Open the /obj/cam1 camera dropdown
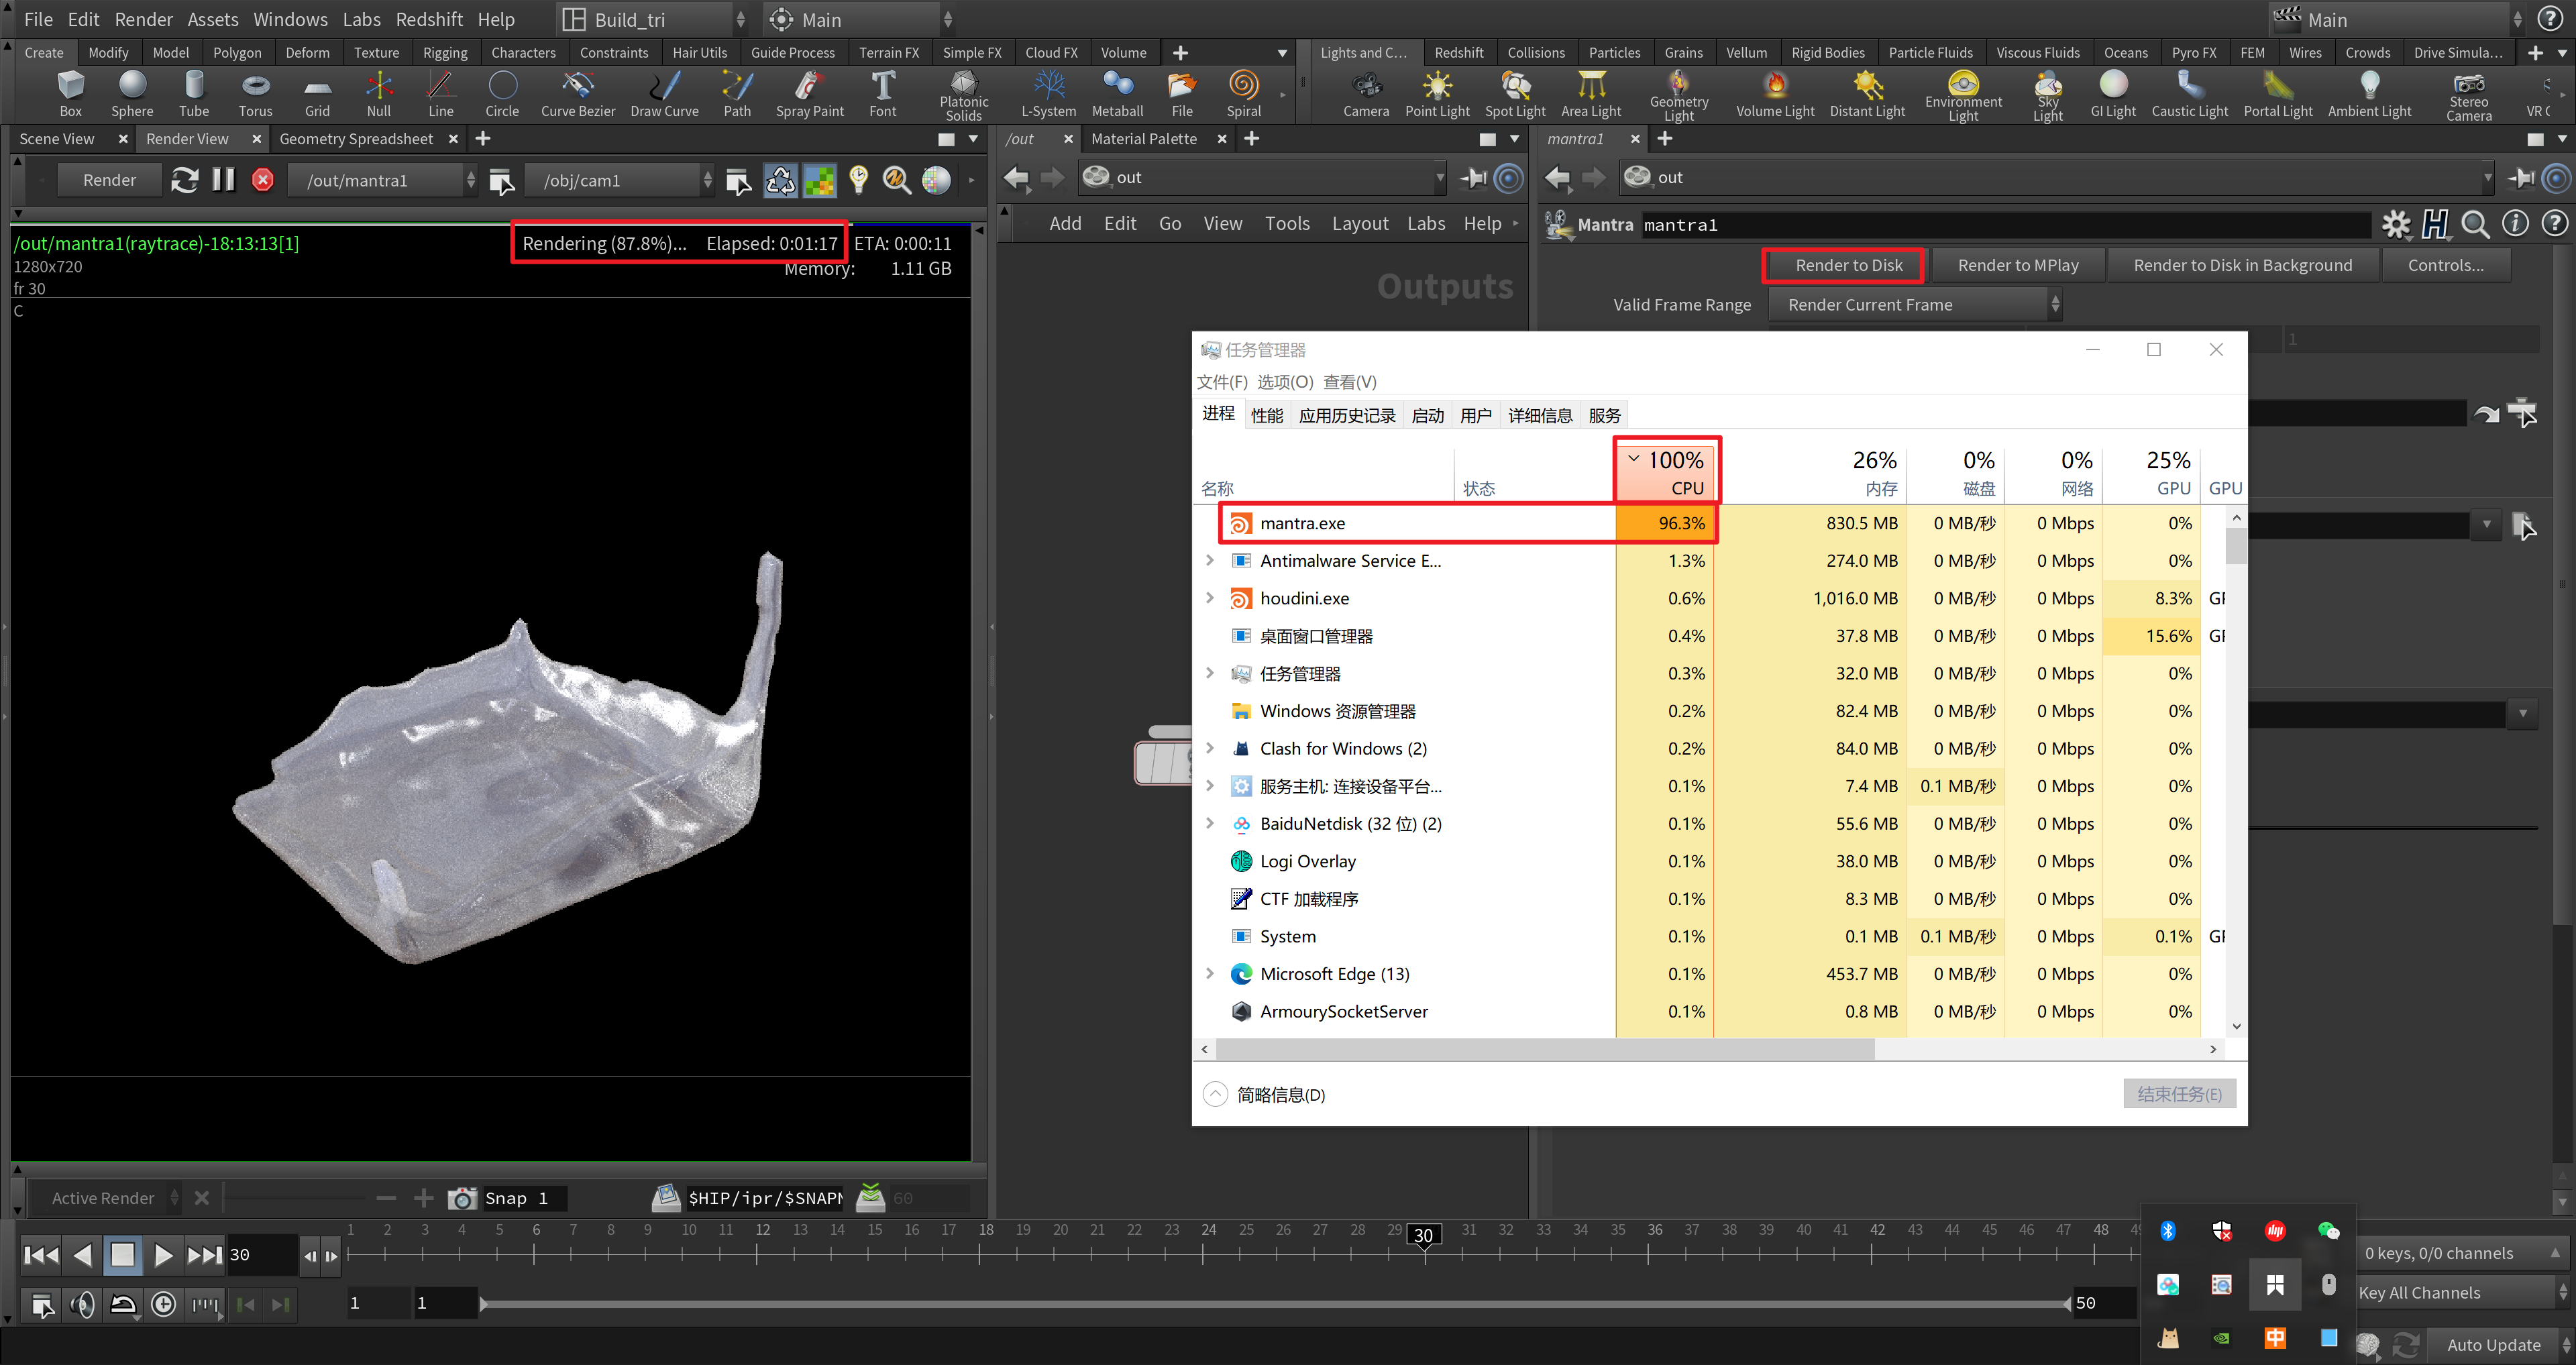This screenshot has height=1365, width=2576. 619,180
